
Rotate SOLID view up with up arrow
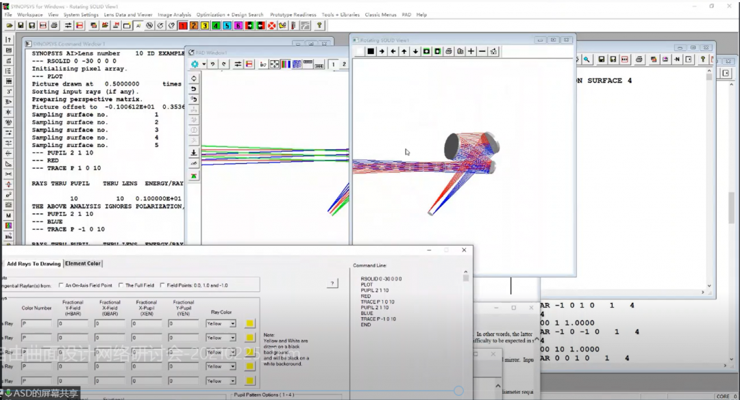pyautogui.click(x=404, y=51)
